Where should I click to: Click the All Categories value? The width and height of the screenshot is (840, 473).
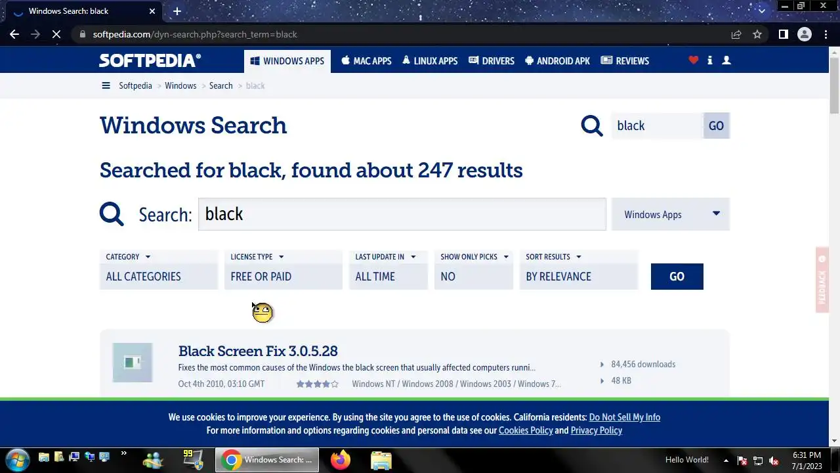[x=158, y=277]
